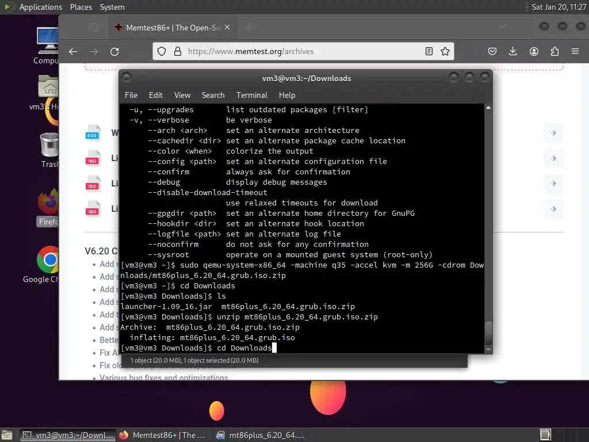589x442 pixels.
Task: Open the terminal File menu
Action: click(131, 95)
